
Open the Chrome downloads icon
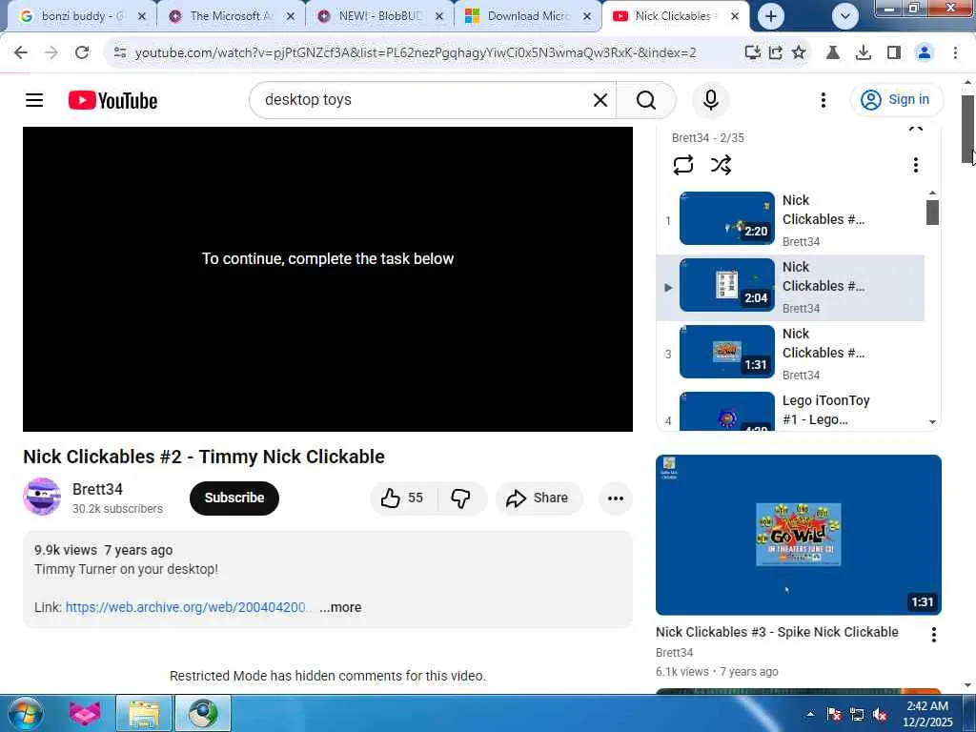click(x=864, y=53)
